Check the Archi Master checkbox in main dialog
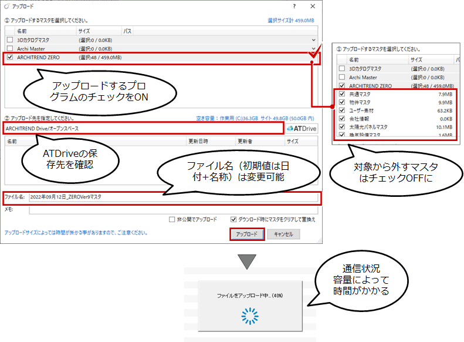 point(10,48)
